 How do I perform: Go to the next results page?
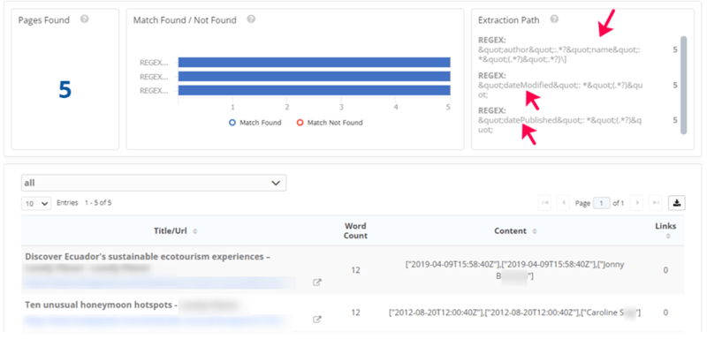(636, 203)
